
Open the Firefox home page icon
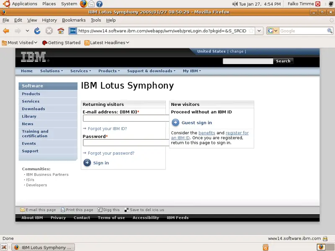pos(61,31)
